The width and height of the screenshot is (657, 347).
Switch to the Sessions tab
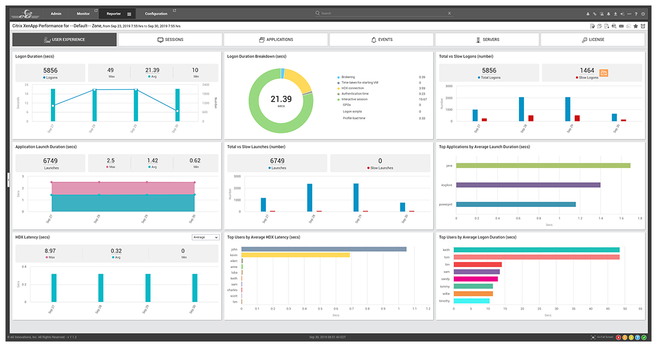pyautogui.click(x=170, y=39)
